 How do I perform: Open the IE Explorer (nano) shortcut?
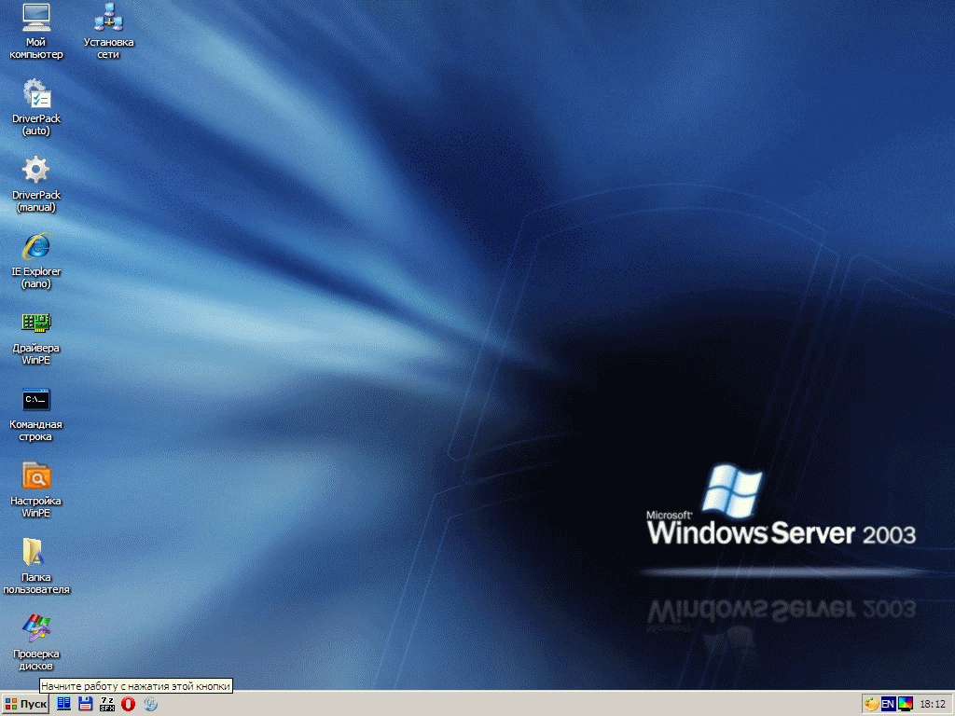coord(36,261)
